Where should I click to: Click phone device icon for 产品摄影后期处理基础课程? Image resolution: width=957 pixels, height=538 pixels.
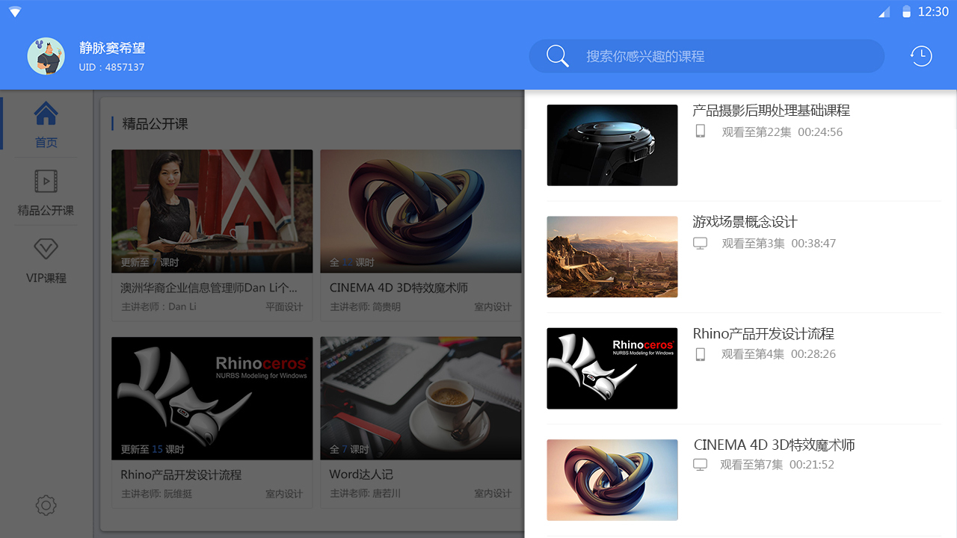pyautogui.click(x=701, y=132)
